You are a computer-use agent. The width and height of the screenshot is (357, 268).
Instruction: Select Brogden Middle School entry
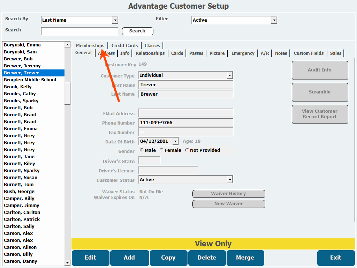[33, 80]
